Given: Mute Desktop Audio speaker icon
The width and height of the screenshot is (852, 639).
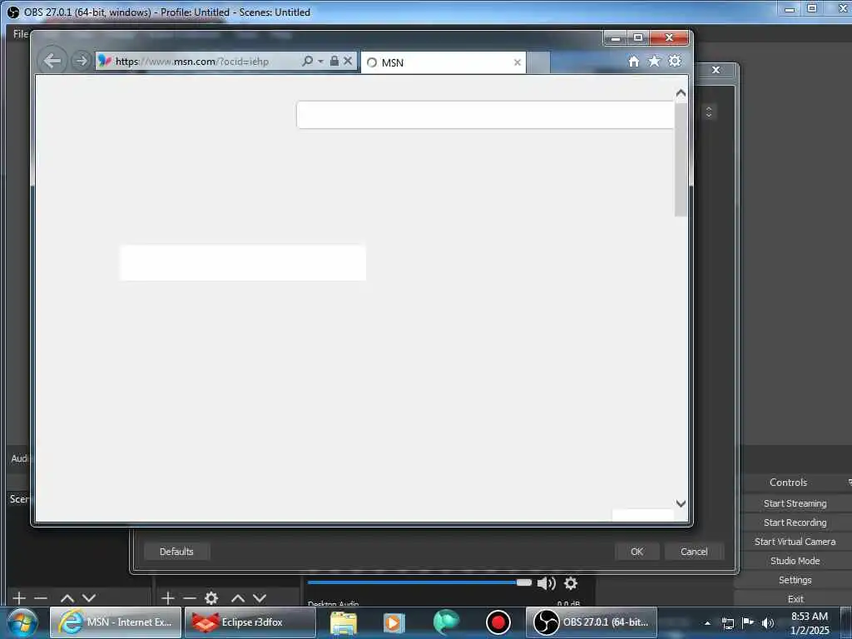Looking at the screenshot, I should [x=546, y=583].
